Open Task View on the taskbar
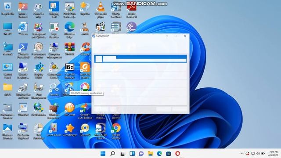This screenshot has width=281, height=158. pos(122,154)
